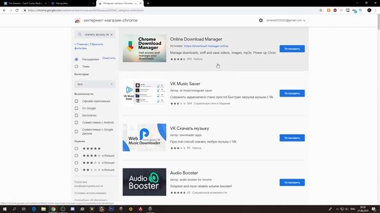
Task: Click Очистить to clear filters
Action: point(109,58)
